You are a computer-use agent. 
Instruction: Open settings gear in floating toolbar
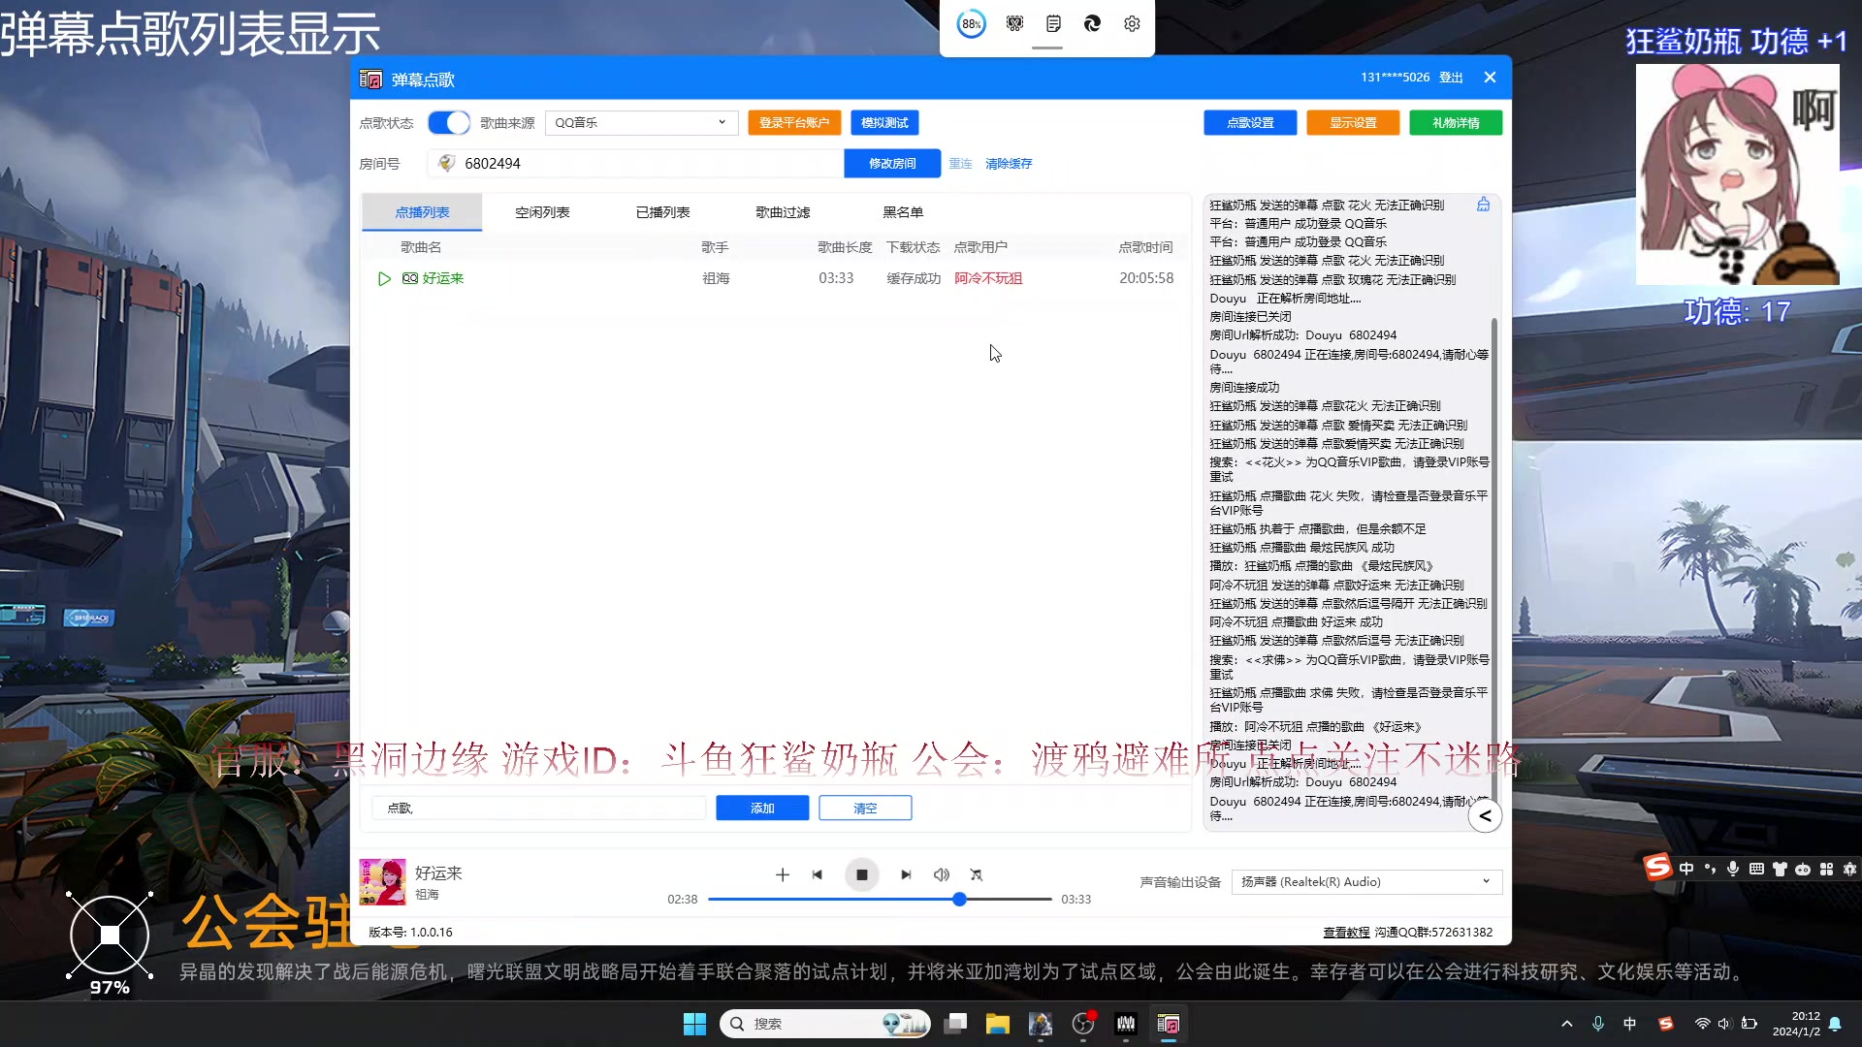[1132, 24]
